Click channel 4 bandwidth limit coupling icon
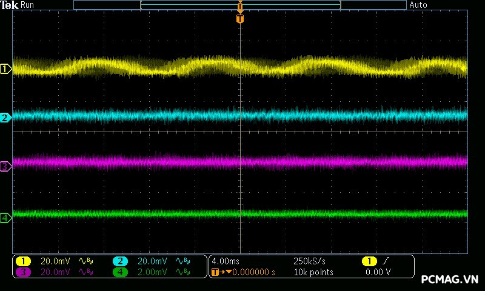This screenshot has width=485, height=291. [182, 272]
